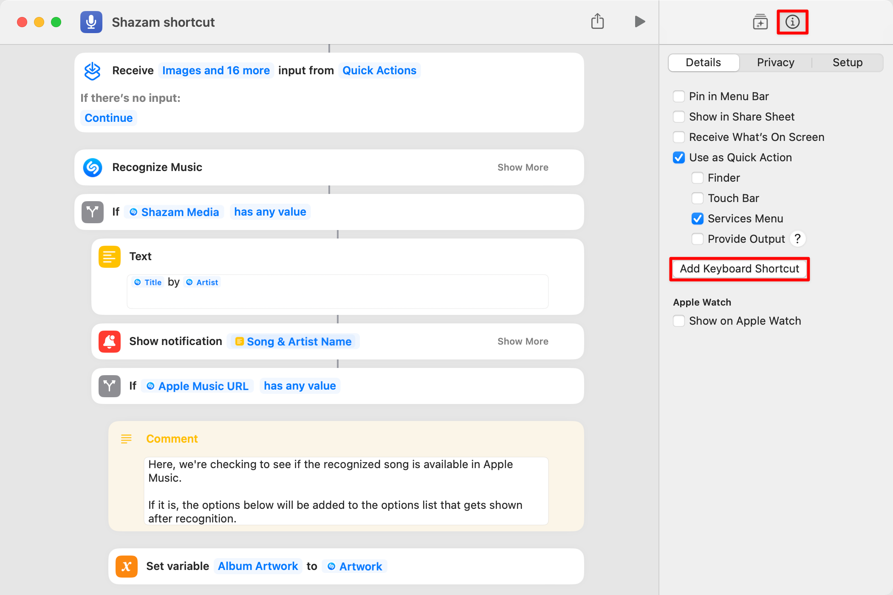Click the yellow Text action icon
The width and height of the screenshot is (893, 595).
pyautogui.click(x=109, y=256)
